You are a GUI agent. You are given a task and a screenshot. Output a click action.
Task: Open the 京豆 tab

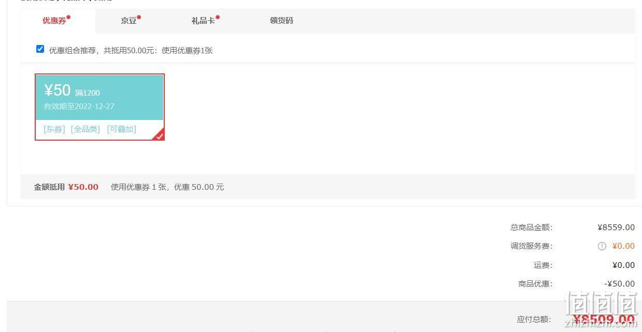click(129, 21)
